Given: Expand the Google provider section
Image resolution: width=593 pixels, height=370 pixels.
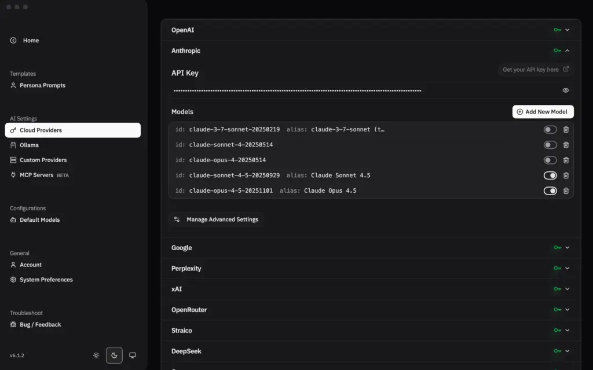Looking at the screenshot, I should pyautogui.click(x=566, y=247).
